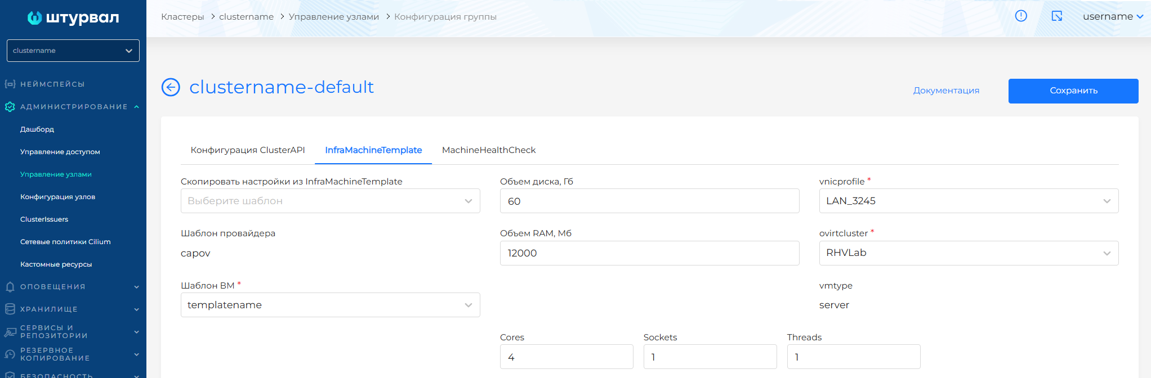
Task: Click the Администрирование gear icon
Action: coord(10,107)
